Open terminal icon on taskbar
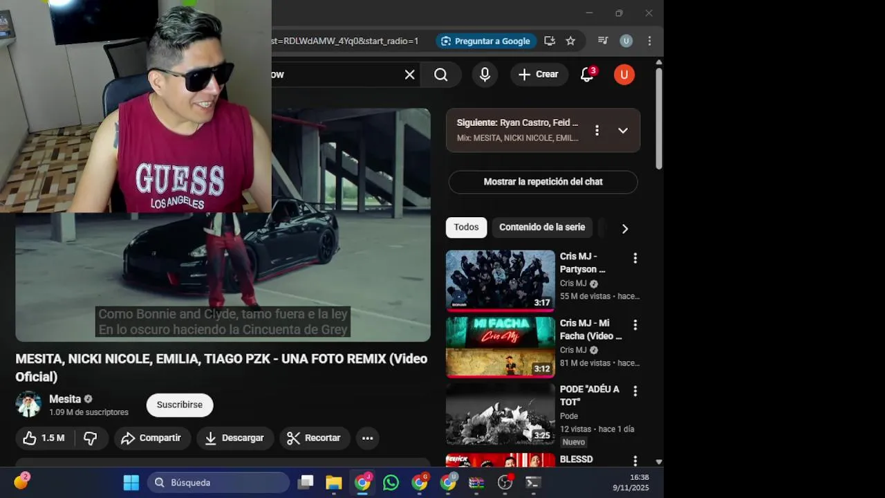This screenshot has width=885, height=498. point(533,482)
